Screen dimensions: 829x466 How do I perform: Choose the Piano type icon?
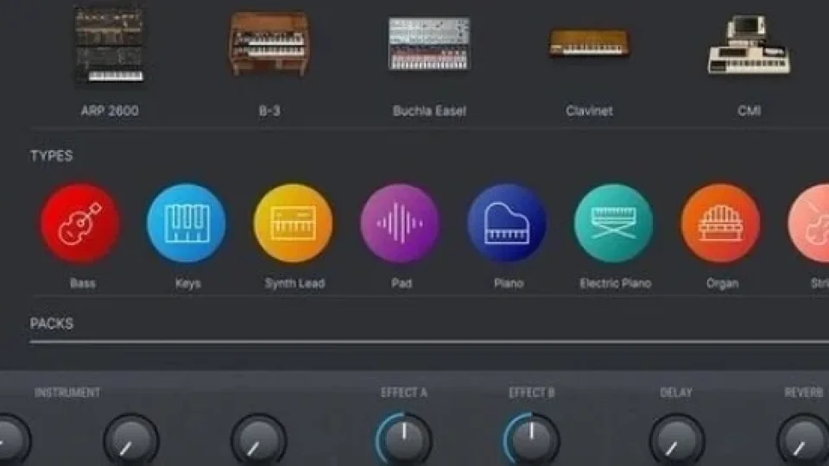pos(507,224)
